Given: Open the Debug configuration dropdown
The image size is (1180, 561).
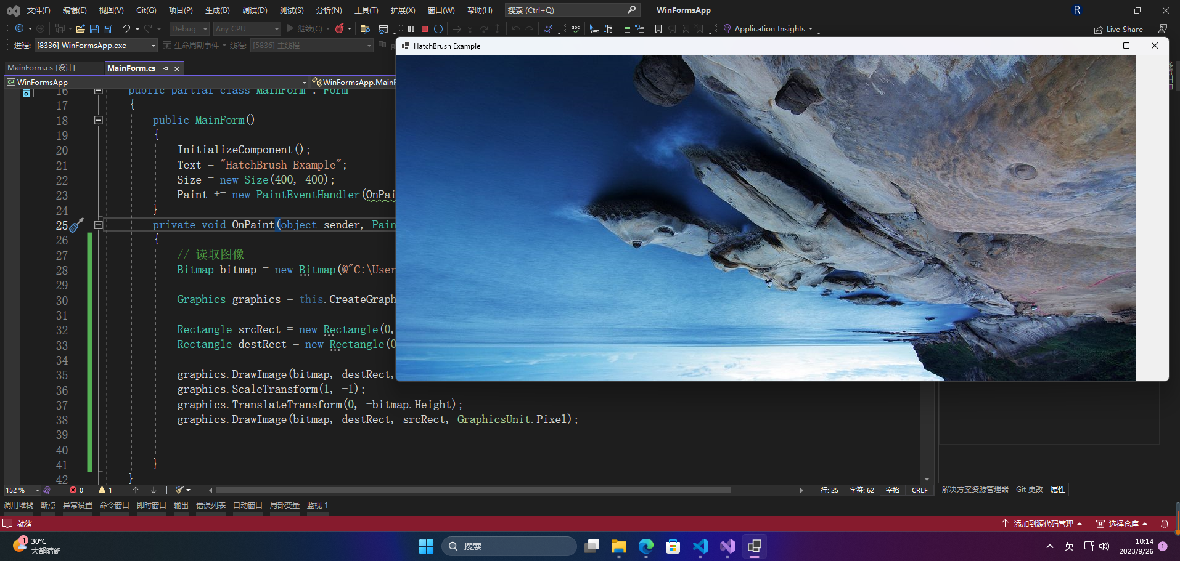Looking at the screenshot, I should coord(189,28).
